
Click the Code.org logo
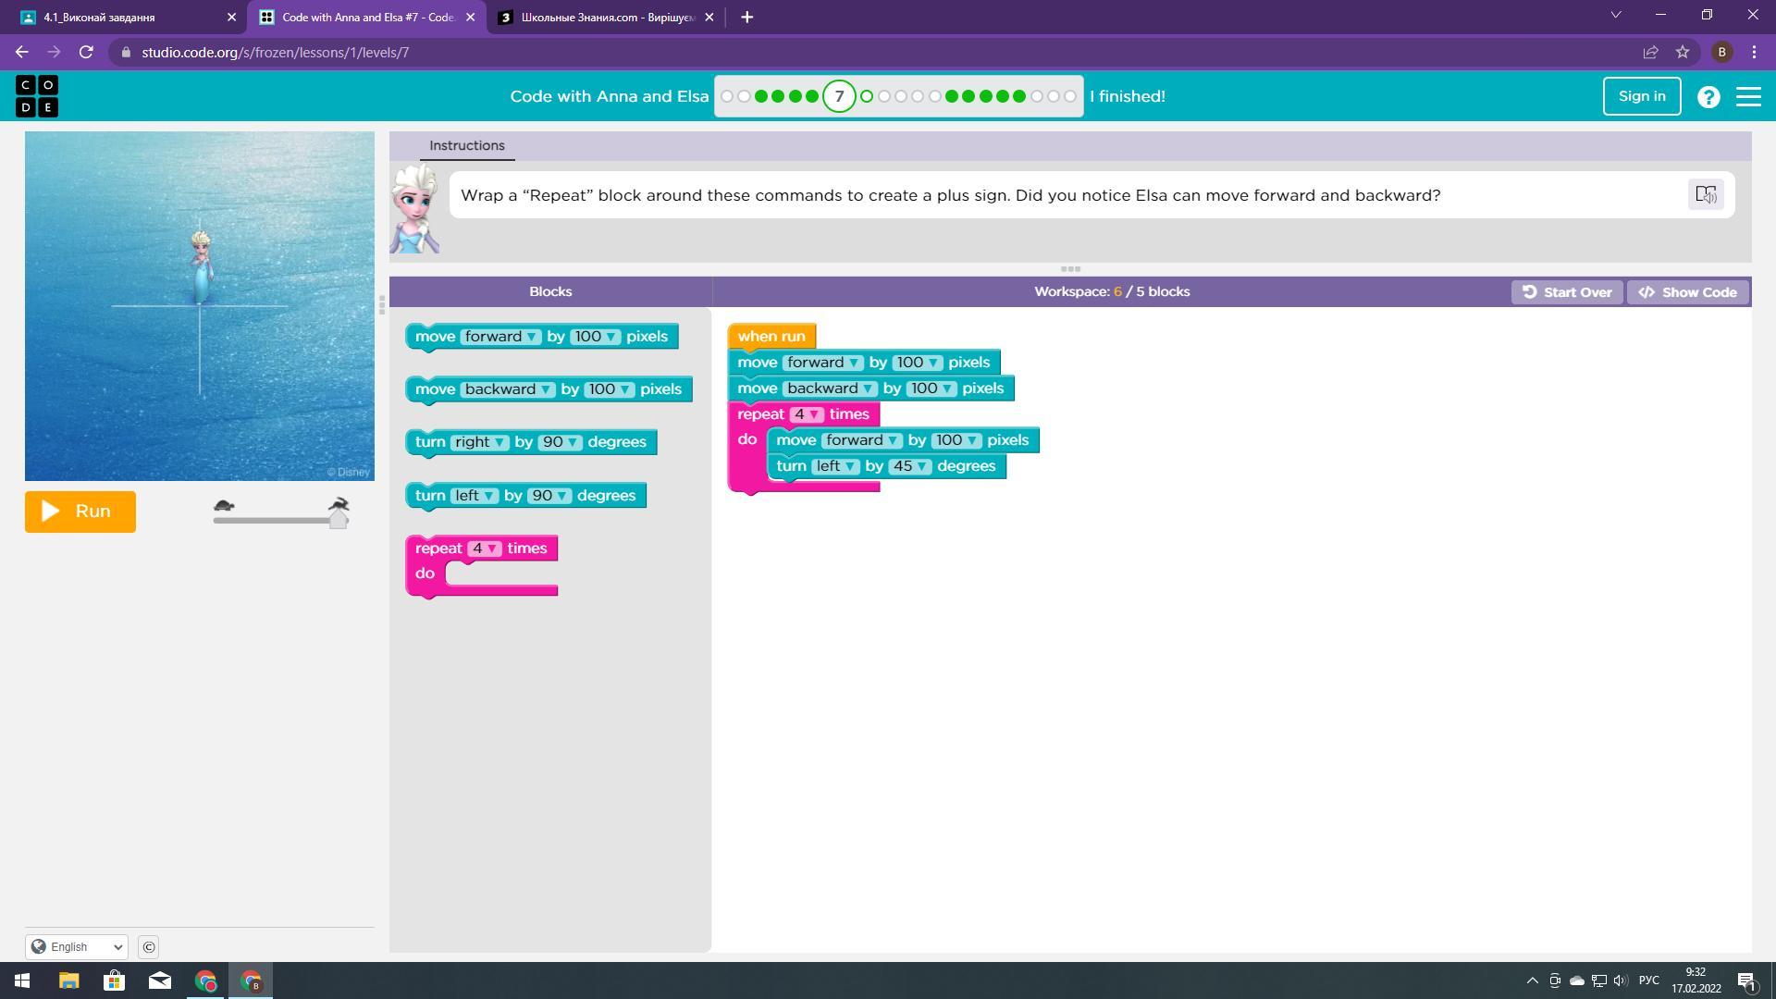tap(37, 96)
